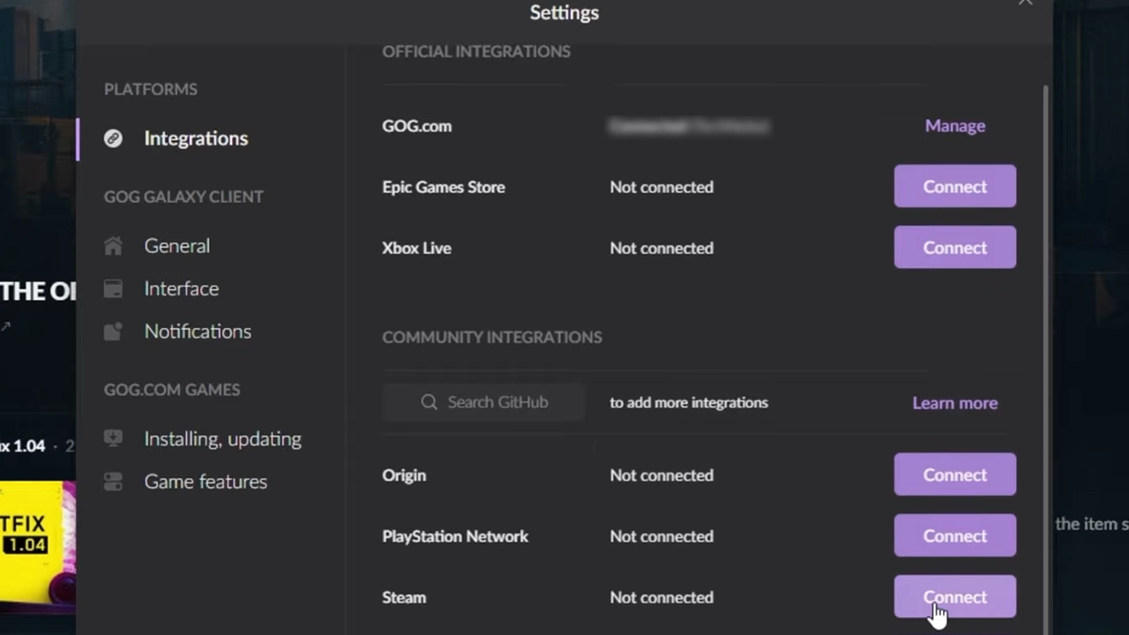This screenshot has width=1129, height=635.
Task: Connect PlayStation Network integration
Action: point(955,535)
